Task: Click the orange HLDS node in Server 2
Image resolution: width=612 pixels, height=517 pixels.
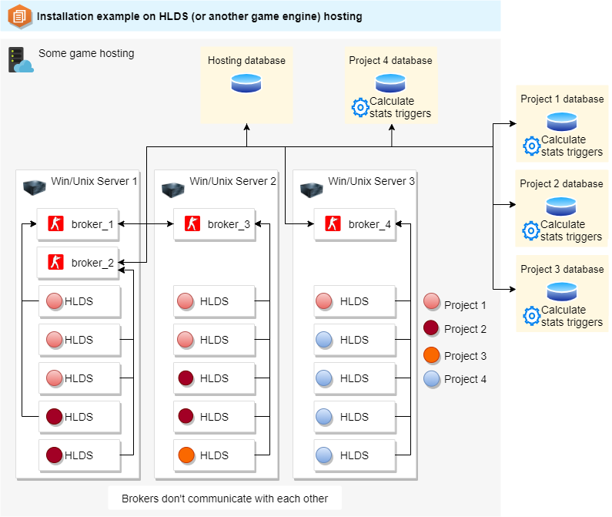Action: (185, 455)
